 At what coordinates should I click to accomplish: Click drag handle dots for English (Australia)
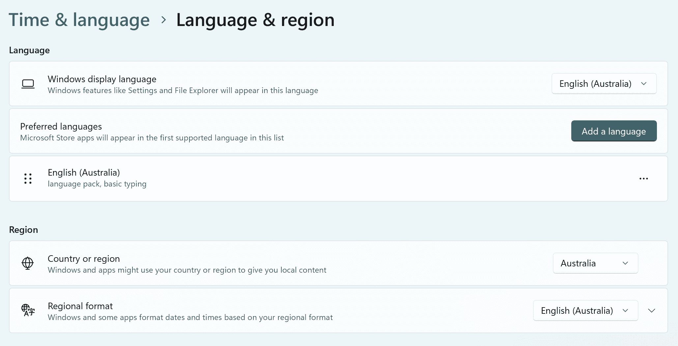pyautogui.click(x=28, y=179)
